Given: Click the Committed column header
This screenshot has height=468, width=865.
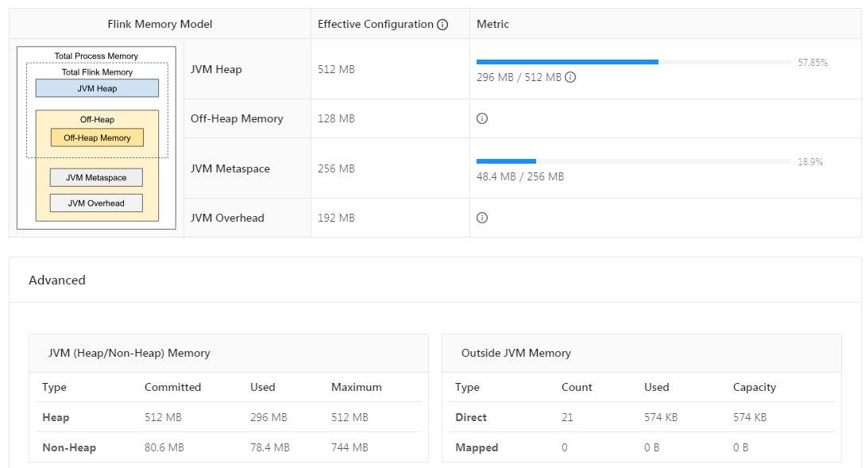Looking at the screenshot, I should coord(172,388).
